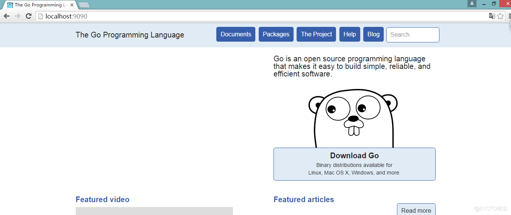511x215 pixels.
Task: Open the translate page icon in the address bar
Action: [492, 16]
